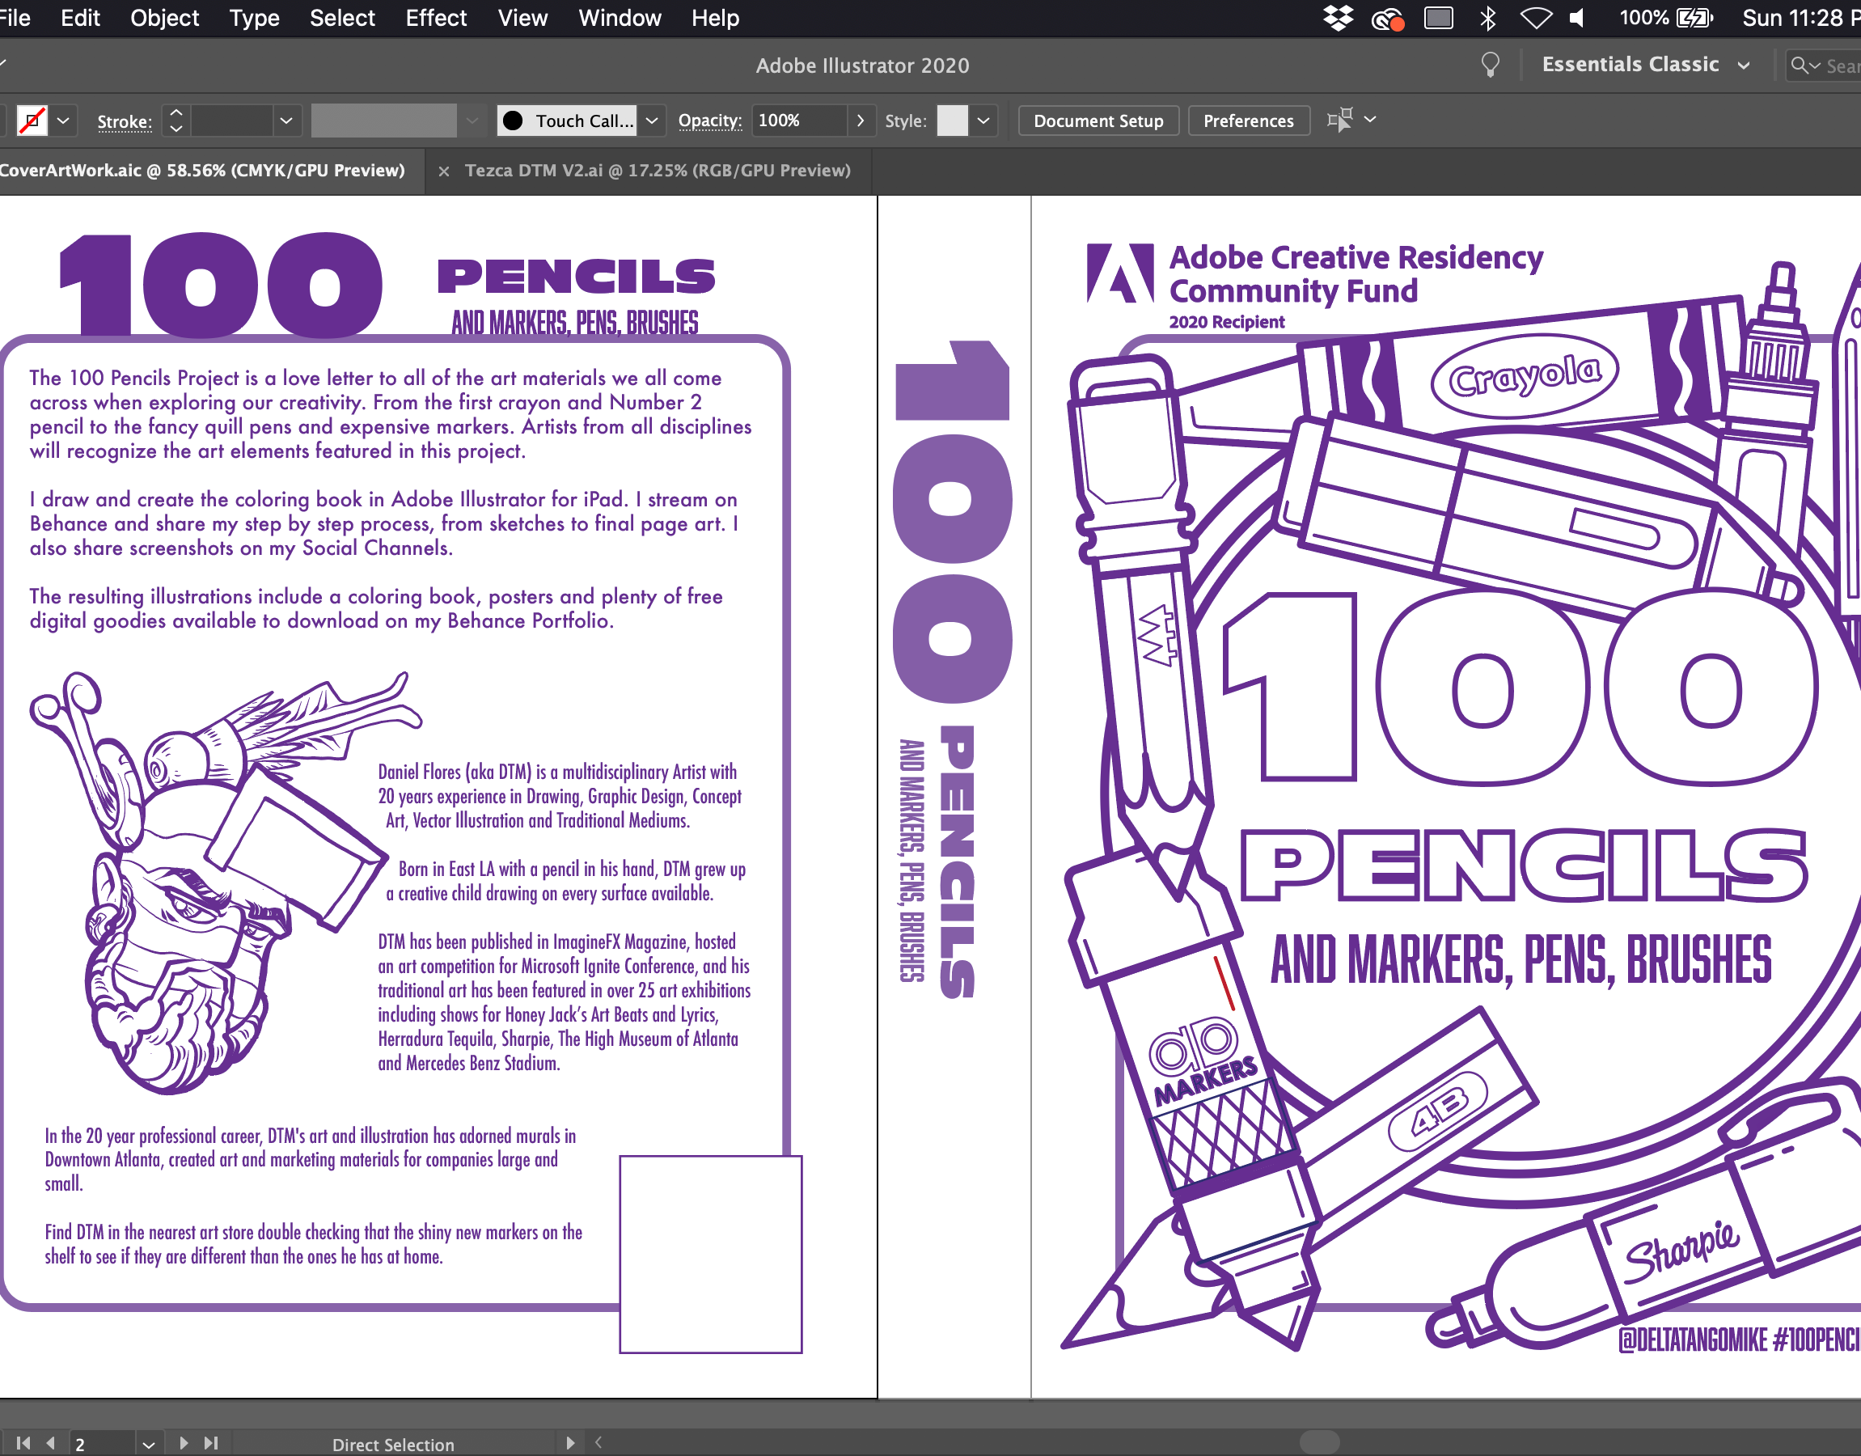Click the variable width profile box
This screenshot has height=1456, width=1861.
(383, 121)
